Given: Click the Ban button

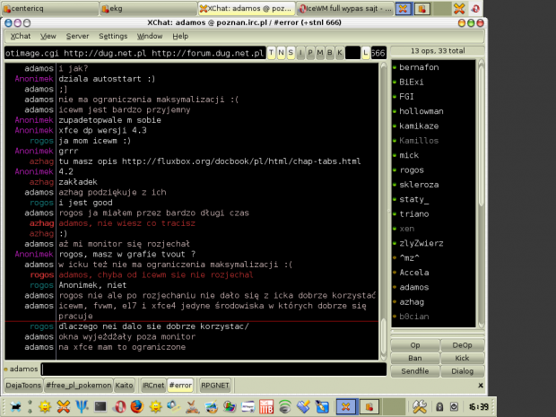Looking at the screenshot, I should pyautogui.click(x=415, y=358).
